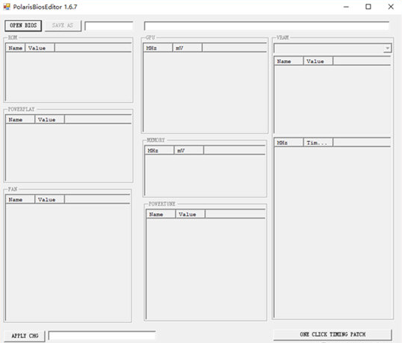Click the Name header in POWERTUNE table
This screenshot has width=402, height=343.
click(161, 214)
